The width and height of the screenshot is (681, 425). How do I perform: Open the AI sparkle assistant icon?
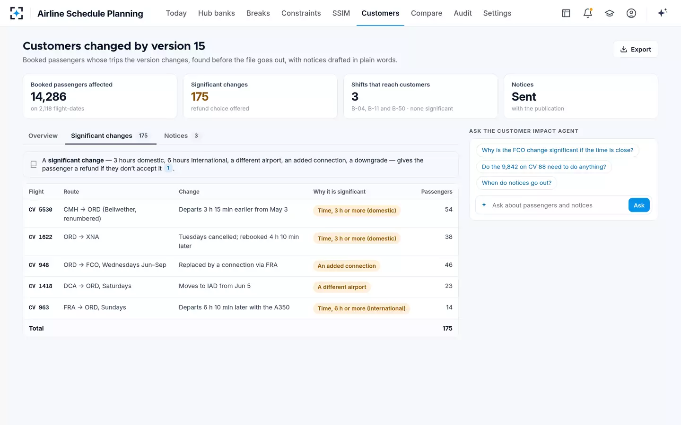coord(662,13)
